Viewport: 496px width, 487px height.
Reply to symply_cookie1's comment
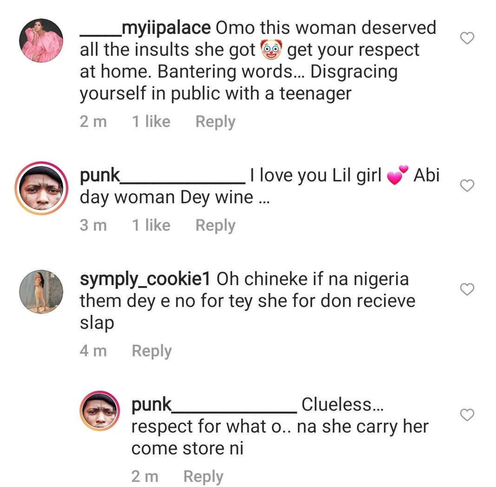pos(152,351)
